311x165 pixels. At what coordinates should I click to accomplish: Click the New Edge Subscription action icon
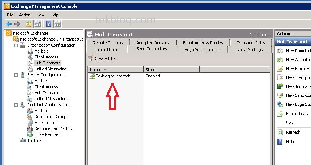point(280,104)
